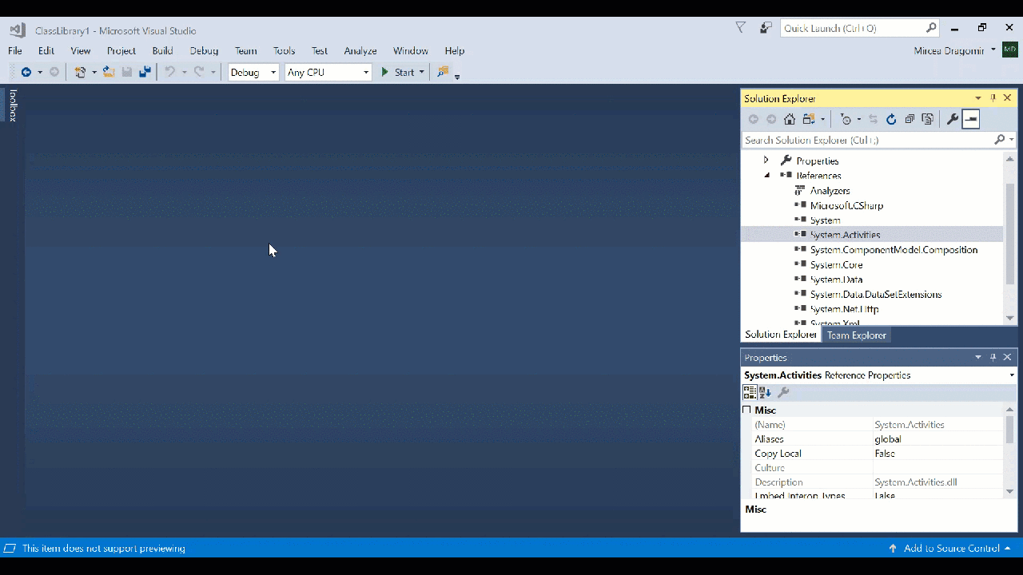
Task: Click the notifications filter funnel icon
Action: pos(740,28)
